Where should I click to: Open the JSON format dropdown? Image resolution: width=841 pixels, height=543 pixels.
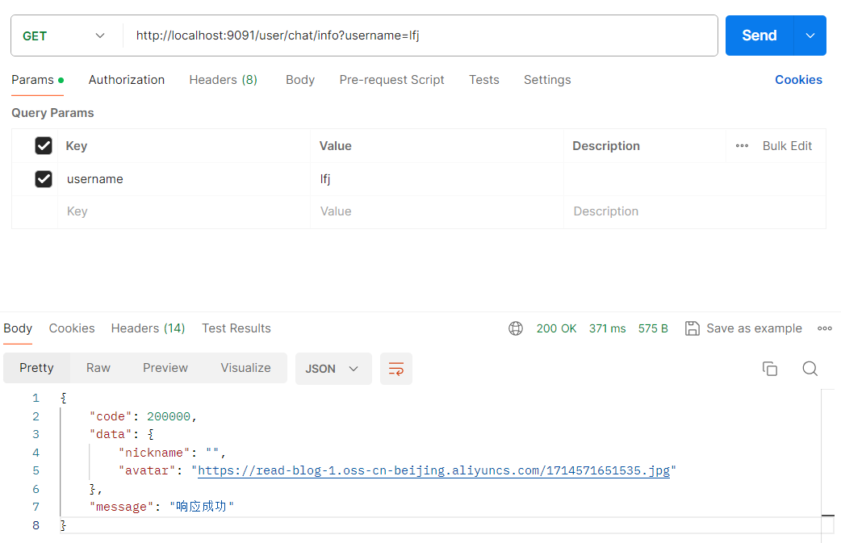click(333, 369)
